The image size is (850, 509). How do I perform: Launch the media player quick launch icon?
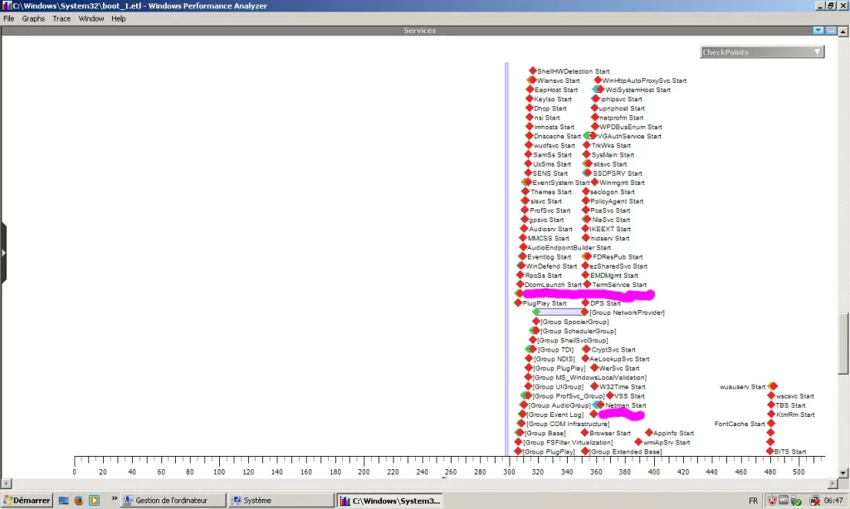pyautogui.click(x=95, y=501)
